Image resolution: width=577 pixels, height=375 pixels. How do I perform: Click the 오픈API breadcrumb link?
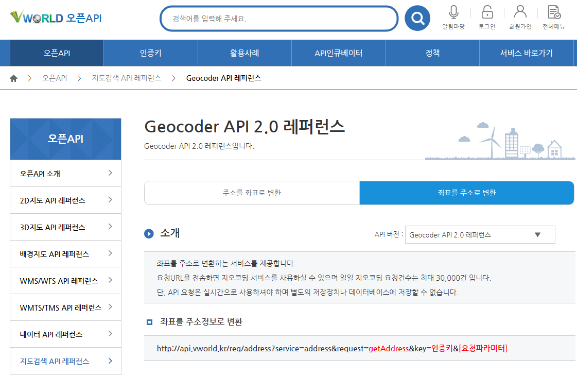(x=55, y=78)
